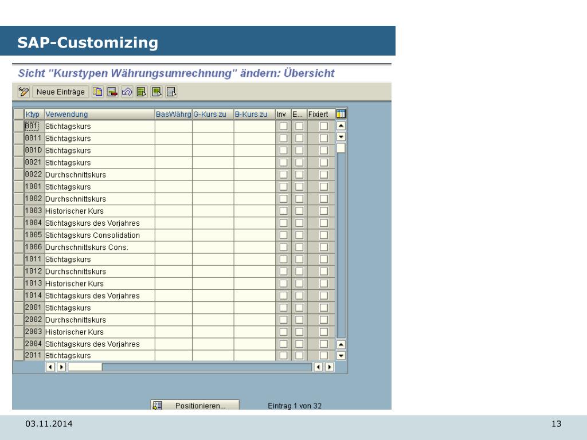
Task: Click the E... column header
Action: coord(299,114)
